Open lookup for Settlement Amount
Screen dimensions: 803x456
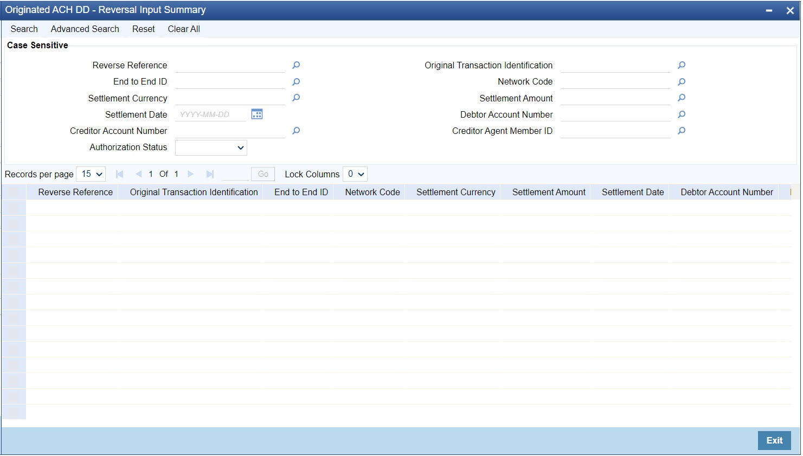coord(682,98)
